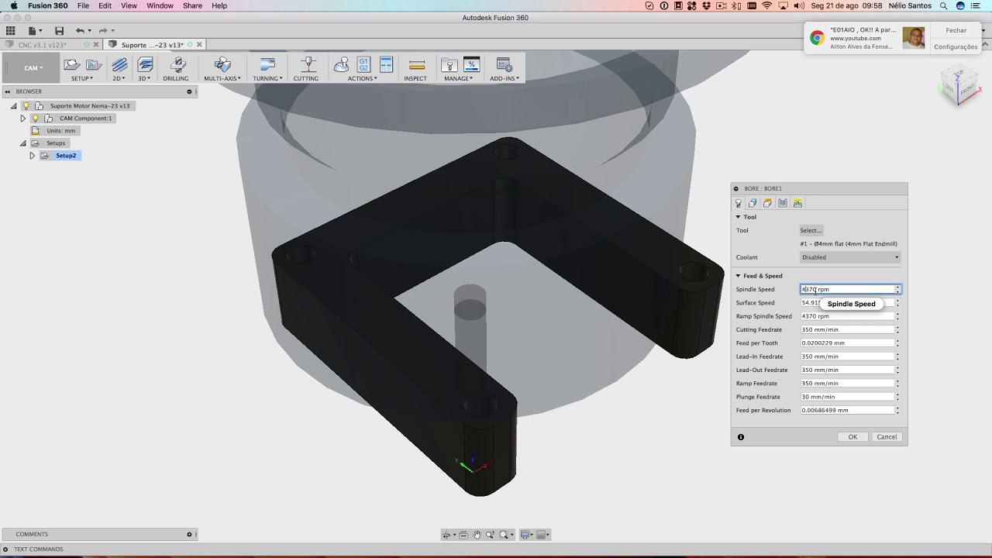This screenshot has width=992, height=558.
Task: Click Cancel in the BORE dialog
Action: tap(887, 437)
